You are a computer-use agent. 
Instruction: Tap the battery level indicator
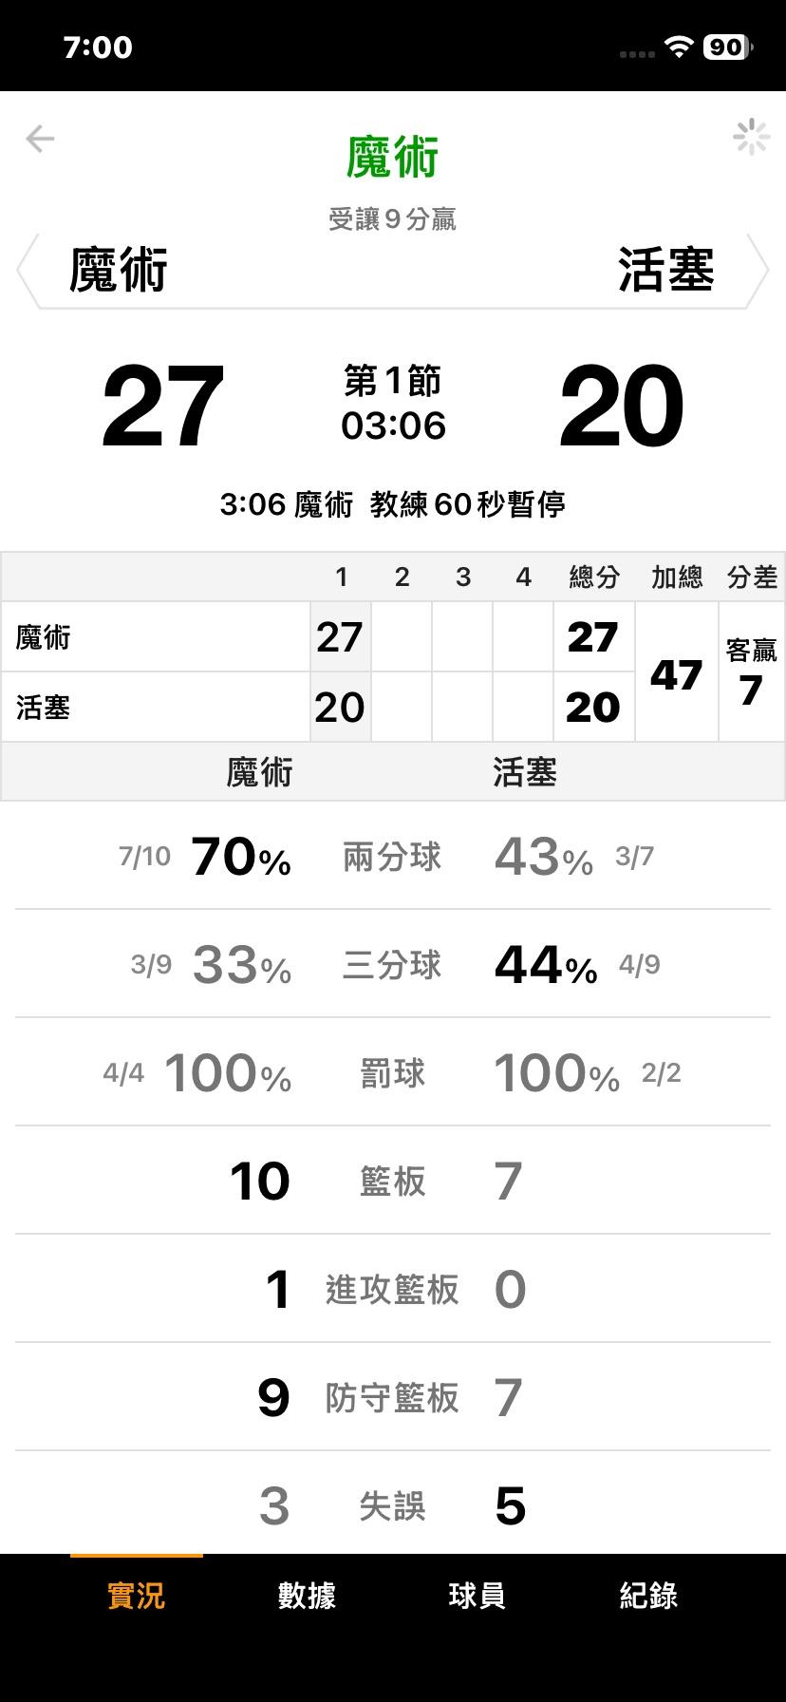click(x=726, y=47)
